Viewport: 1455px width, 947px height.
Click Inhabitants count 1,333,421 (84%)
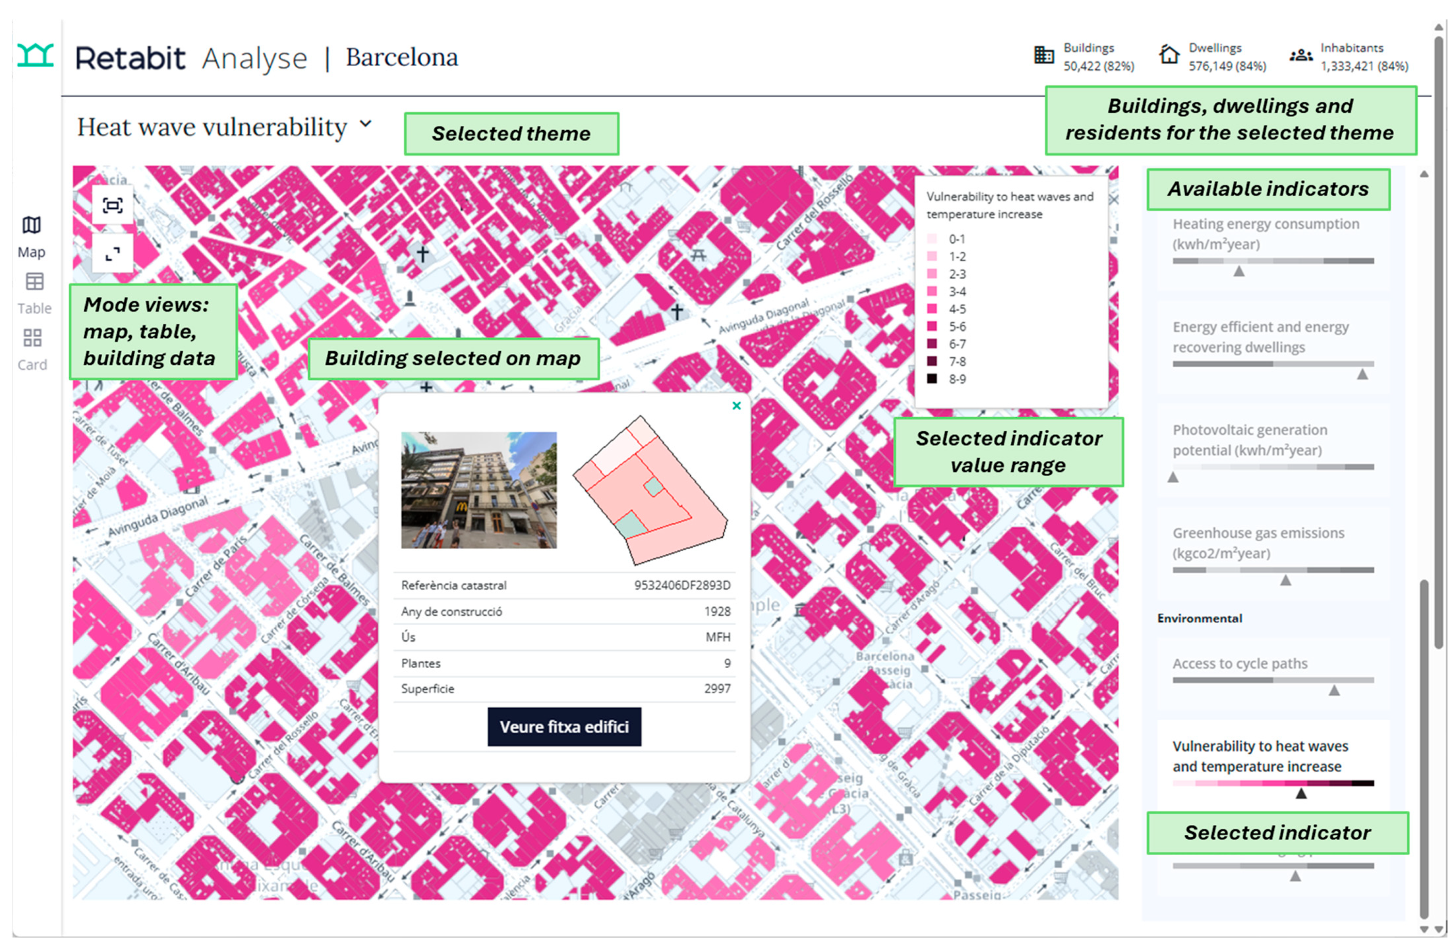[1365, 66]
